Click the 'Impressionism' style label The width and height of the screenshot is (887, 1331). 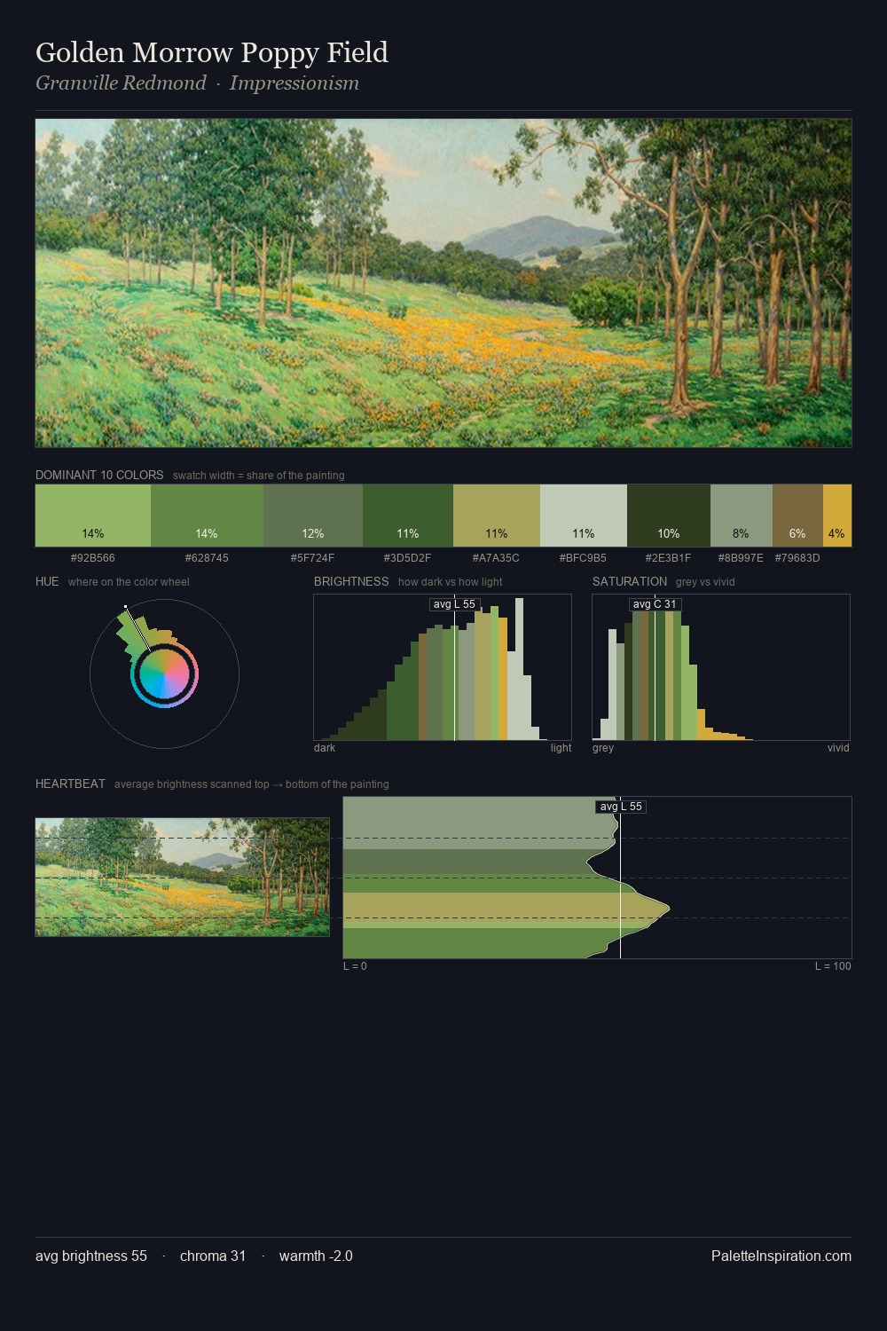click(x=294, y=83)
